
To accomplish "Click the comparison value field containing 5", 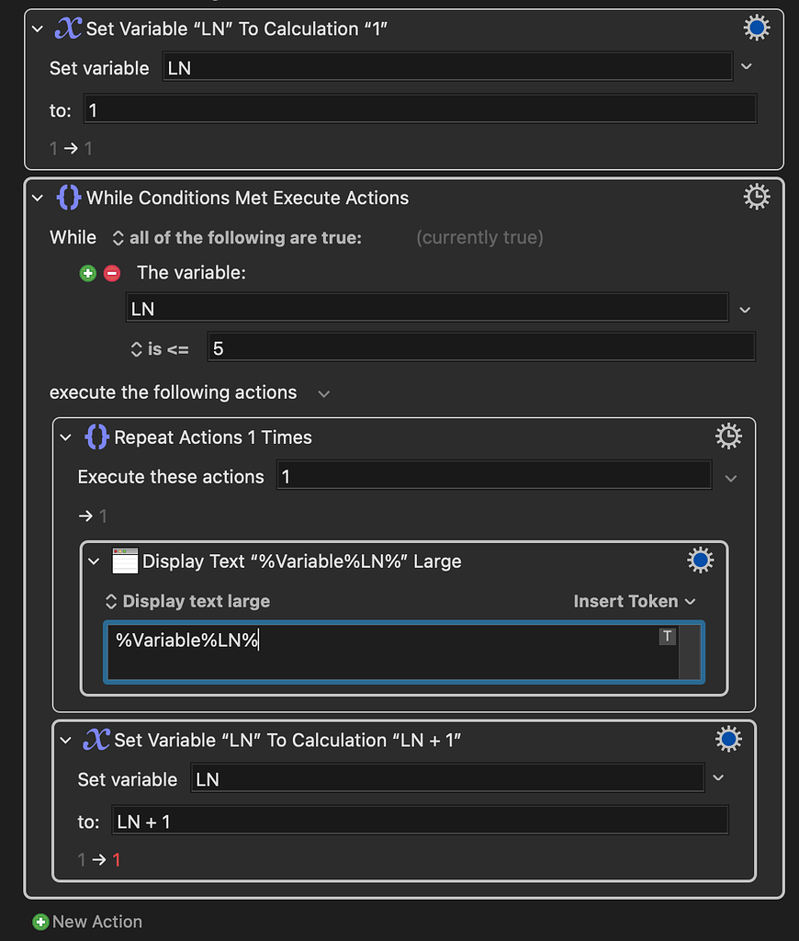I will coord(481,347).
